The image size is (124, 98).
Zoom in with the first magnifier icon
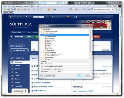34,9
